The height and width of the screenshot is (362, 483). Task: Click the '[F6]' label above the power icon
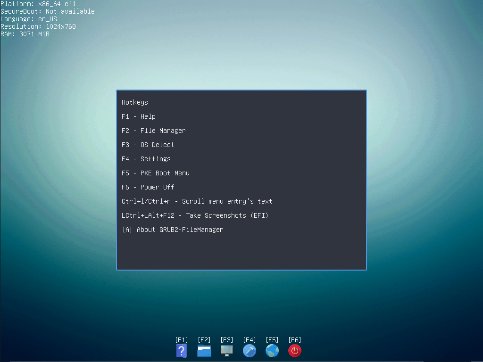(295, 340)
